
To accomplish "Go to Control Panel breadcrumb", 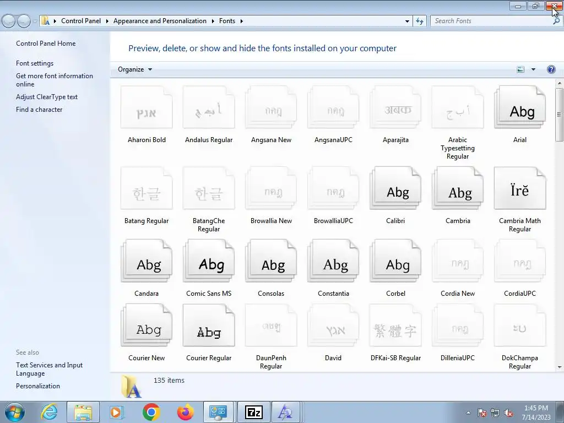I will [x=81, y=21].
